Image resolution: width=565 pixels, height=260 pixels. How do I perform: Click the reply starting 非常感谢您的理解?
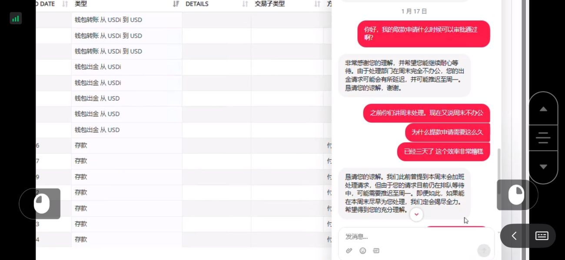coord(404,75)
